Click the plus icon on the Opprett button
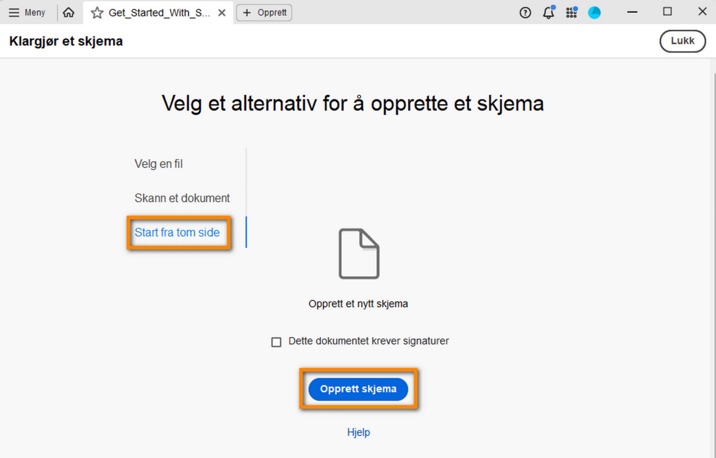Image resolution: width=716 pixels, height=458 pixels. [x=246, y=12]
